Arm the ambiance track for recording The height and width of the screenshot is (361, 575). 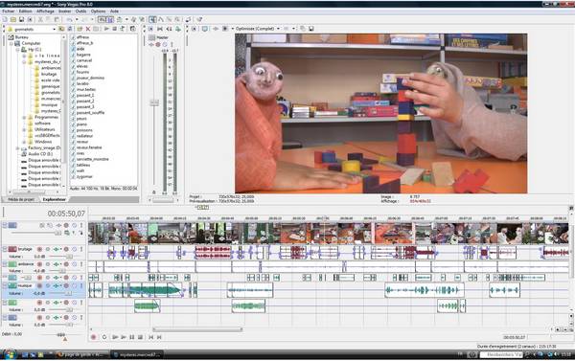coord(39,264)
